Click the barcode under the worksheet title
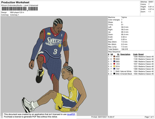Image resolution: width=155 pixels, height=119 pixels. point(20,9)
